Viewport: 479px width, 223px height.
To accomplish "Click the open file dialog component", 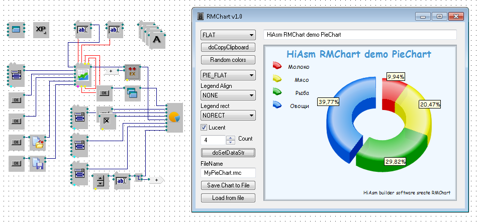I will click(38, 143).
